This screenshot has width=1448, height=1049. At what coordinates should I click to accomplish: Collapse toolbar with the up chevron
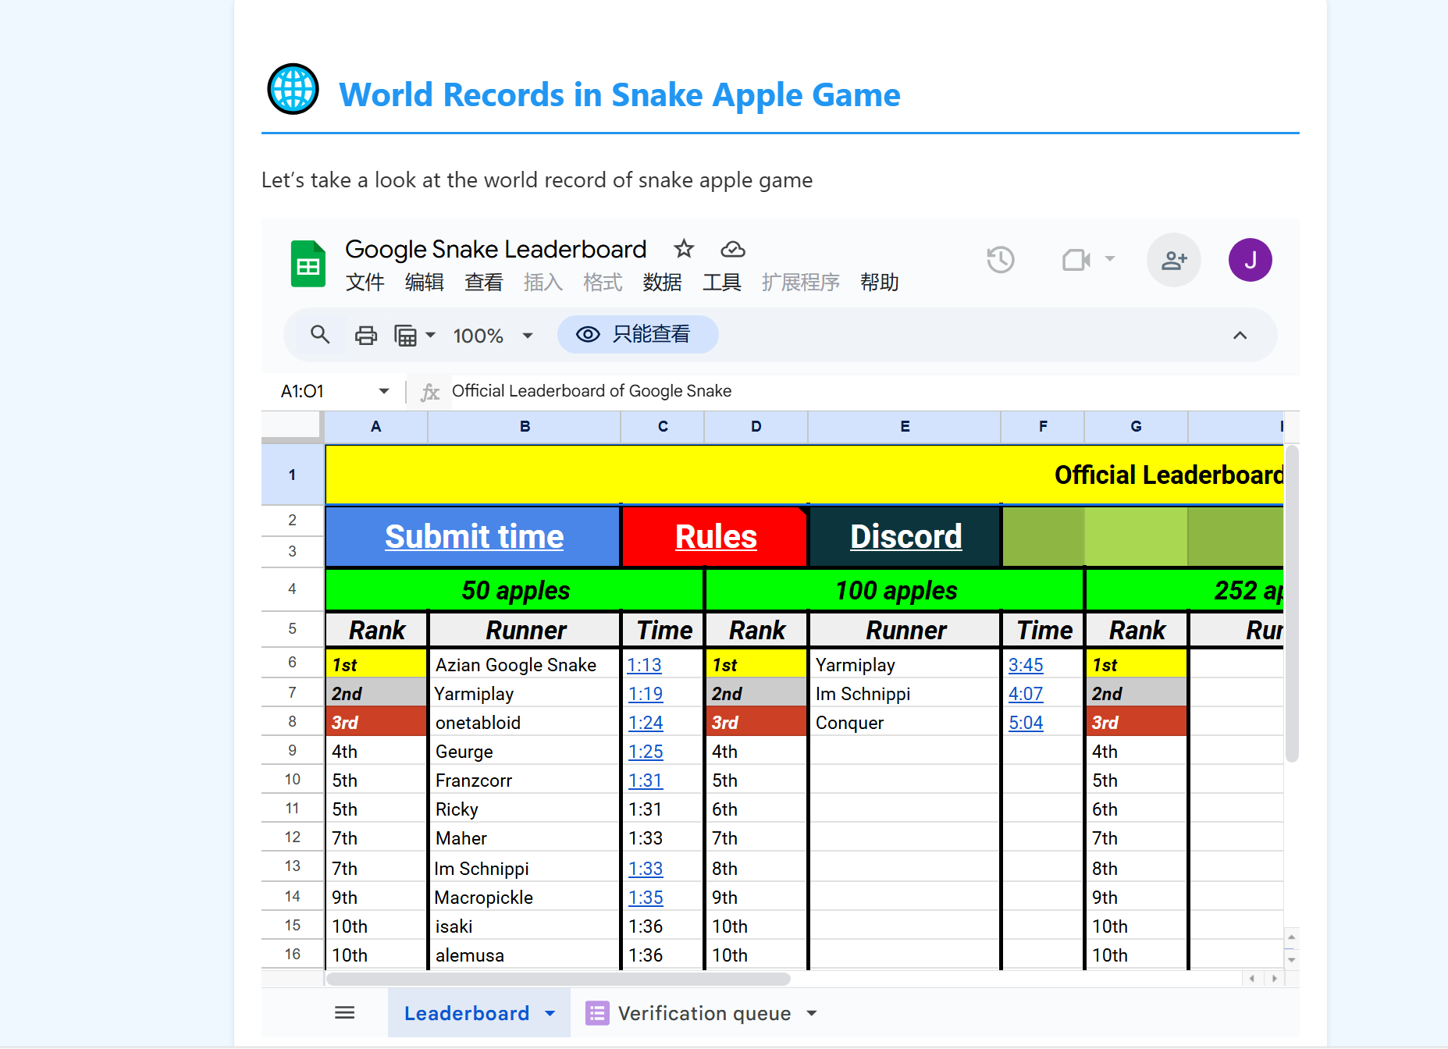[1240, 336]
